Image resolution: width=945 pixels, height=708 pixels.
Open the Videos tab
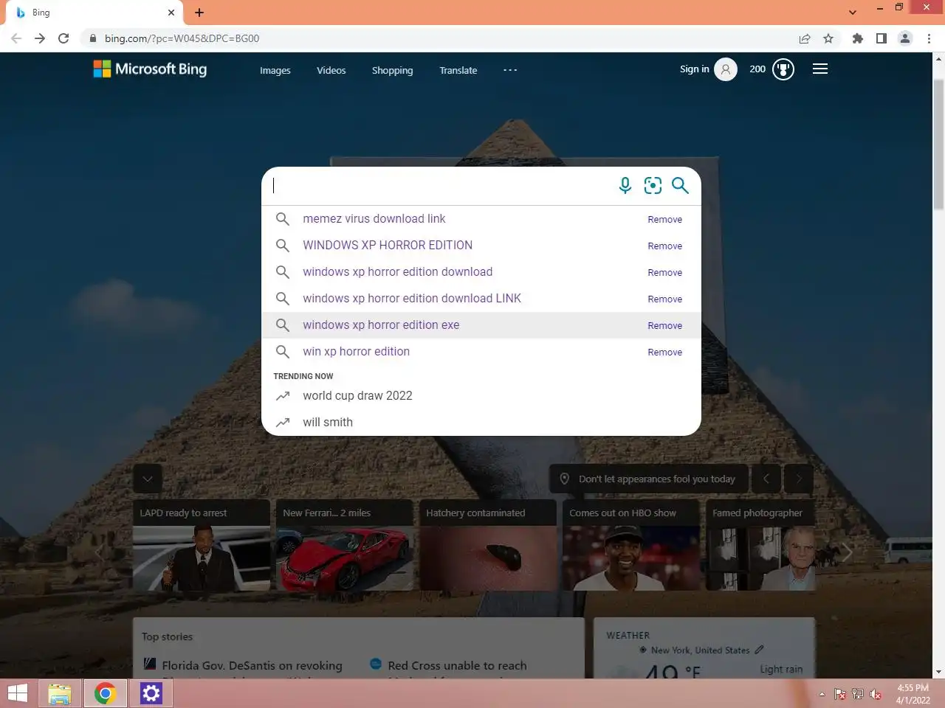331,70
